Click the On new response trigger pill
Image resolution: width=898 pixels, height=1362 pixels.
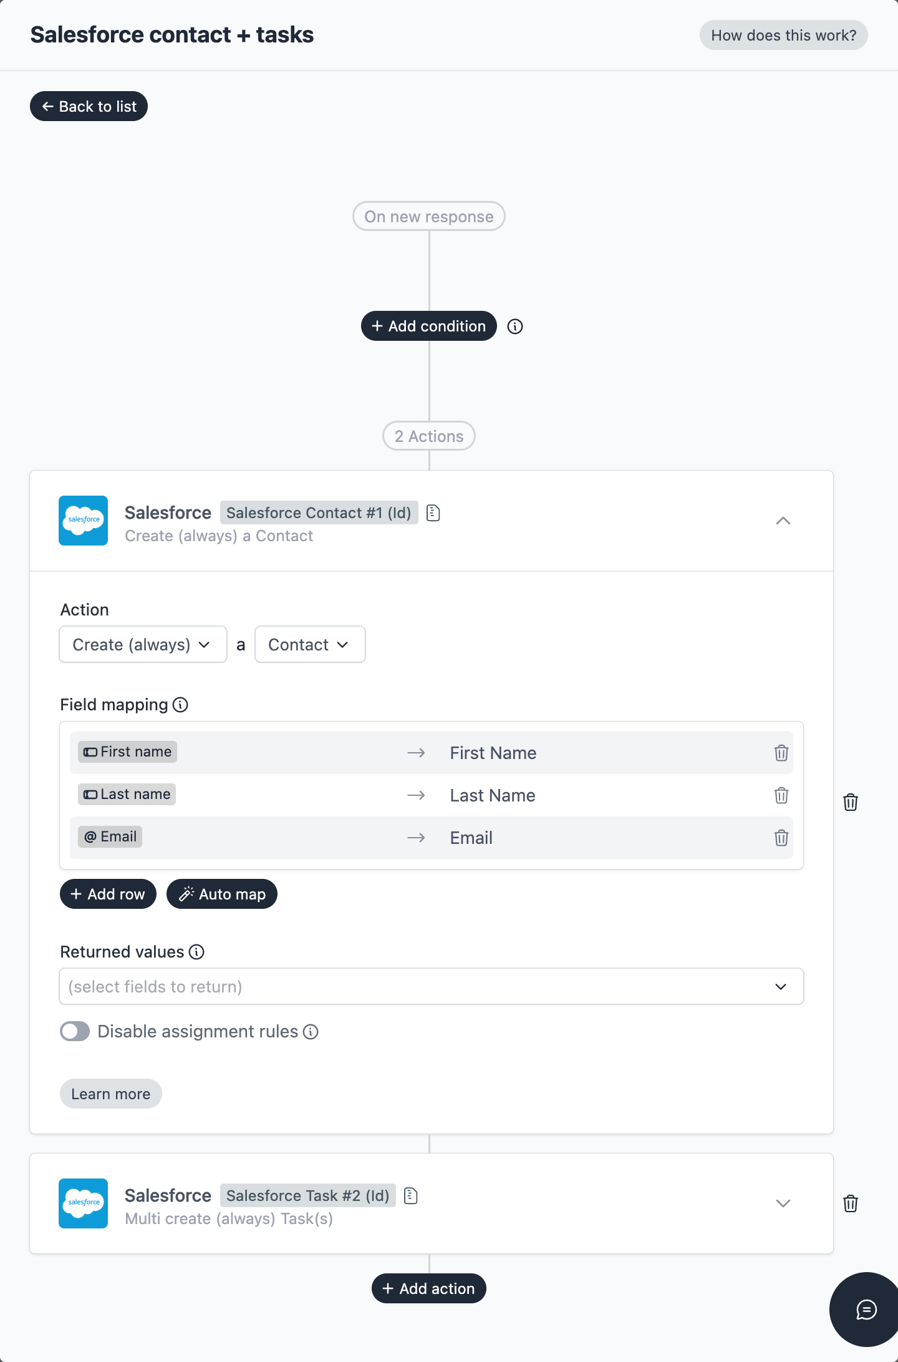[x=429, y=216]
